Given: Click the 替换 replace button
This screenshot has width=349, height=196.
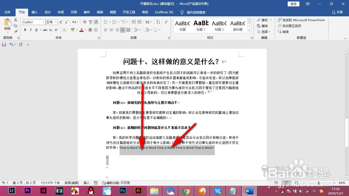Looking at the screenshot, I should [262, 26].
